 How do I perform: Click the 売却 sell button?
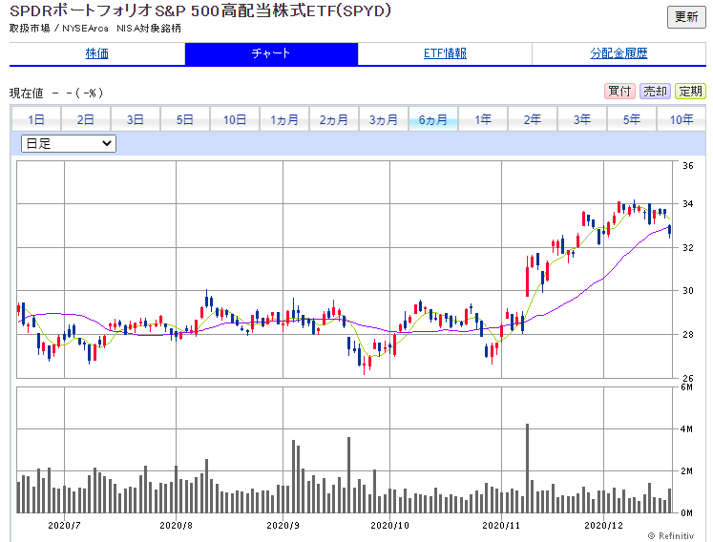(655, 92)
